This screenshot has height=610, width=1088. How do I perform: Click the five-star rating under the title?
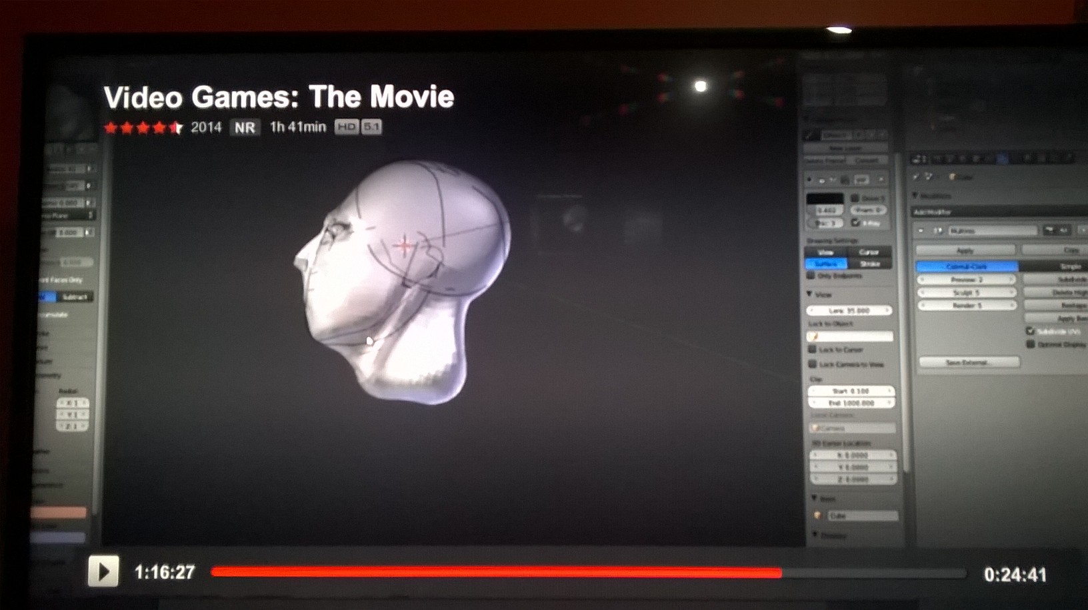(143, 127)
